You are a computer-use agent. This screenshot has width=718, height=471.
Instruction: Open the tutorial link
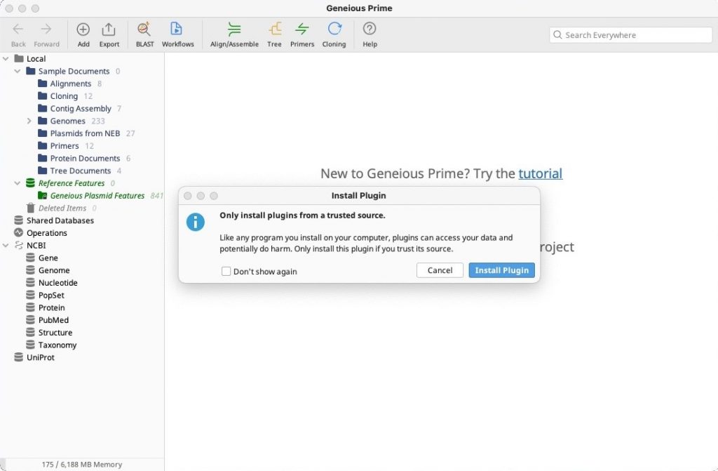pos(541,173)
